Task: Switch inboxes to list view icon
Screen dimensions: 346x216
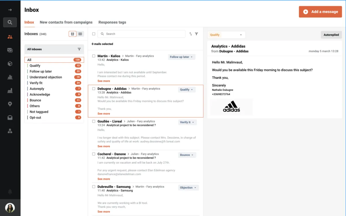Action: coord(72,34)
